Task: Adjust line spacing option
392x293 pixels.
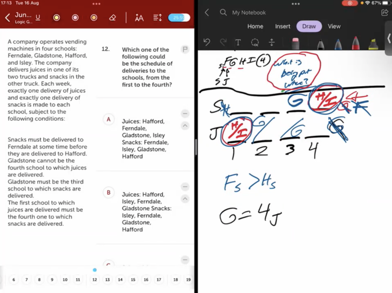Action: 157,18
